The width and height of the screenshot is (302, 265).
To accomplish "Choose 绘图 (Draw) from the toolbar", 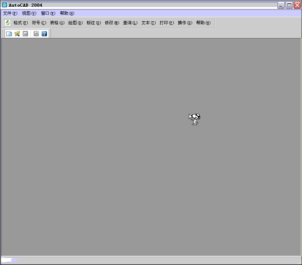I will (75, 22).
